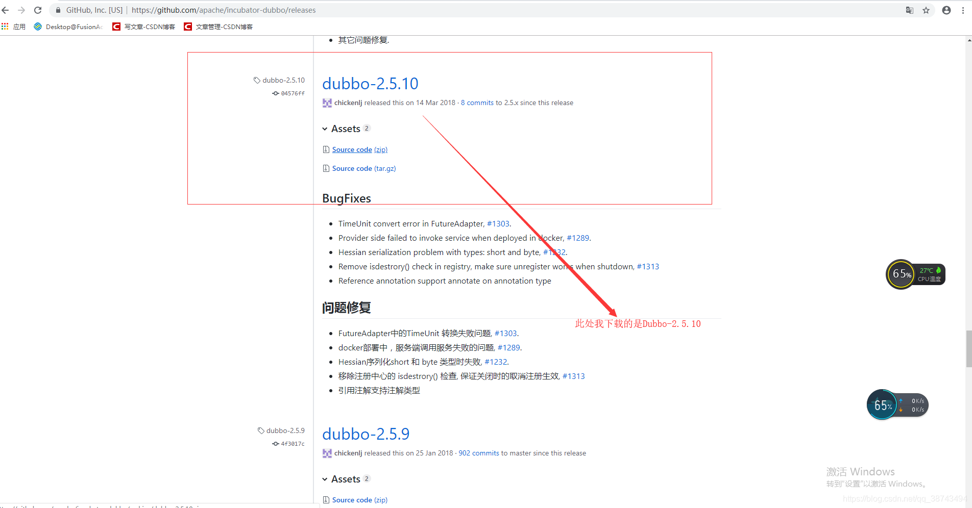Open the Desktop@FusionAc bookmark
The image size is (972, 508).
(x=68, y=27)
